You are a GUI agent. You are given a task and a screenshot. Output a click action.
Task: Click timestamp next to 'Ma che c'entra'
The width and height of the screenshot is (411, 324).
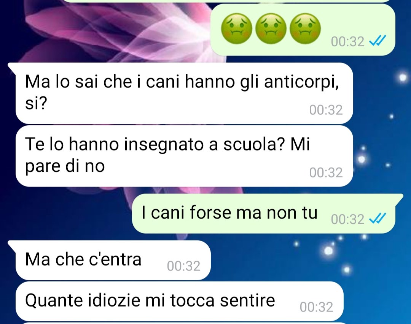[183, 266]
